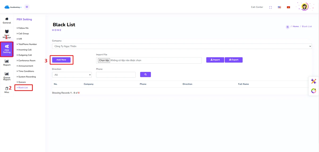Enter fullscreen mode via header icon
Viewport: 319px width, 152px height.
point(270,7)
